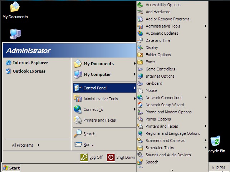
Task: Click the Mouse icon
Action: 140,90
